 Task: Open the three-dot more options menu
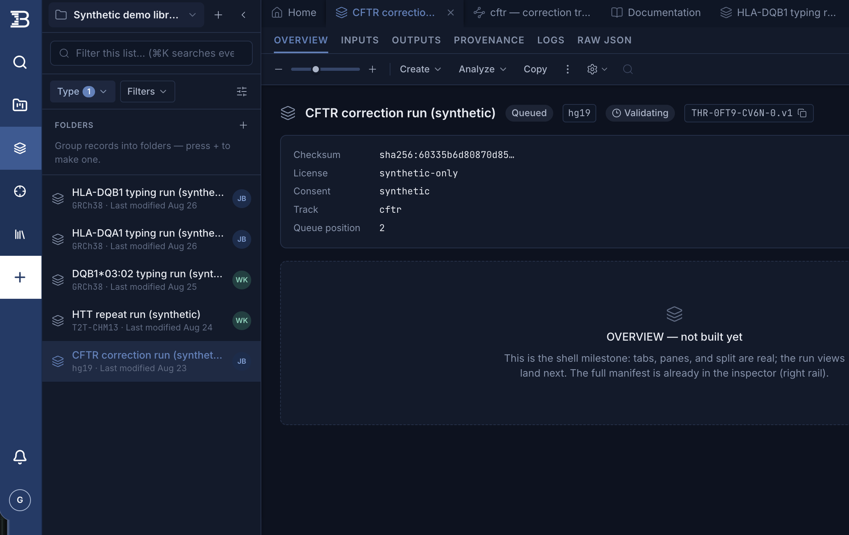point(567,69)
